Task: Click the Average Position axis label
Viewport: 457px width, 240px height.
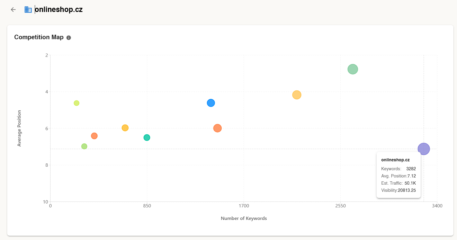Action: pos(19,128)
